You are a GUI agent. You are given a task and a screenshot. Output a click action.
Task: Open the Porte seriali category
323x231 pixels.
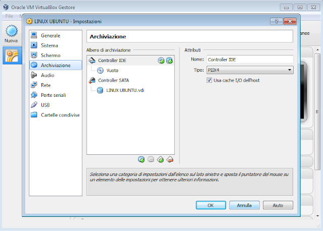tap(56, 95)
